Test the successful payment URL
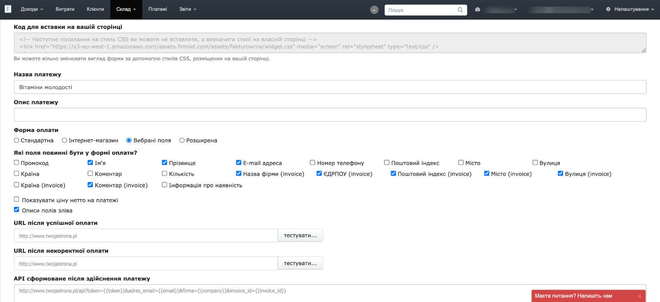The width and height of the screenshot is (660, 302). pyautogui.click(x=300, y=236)
